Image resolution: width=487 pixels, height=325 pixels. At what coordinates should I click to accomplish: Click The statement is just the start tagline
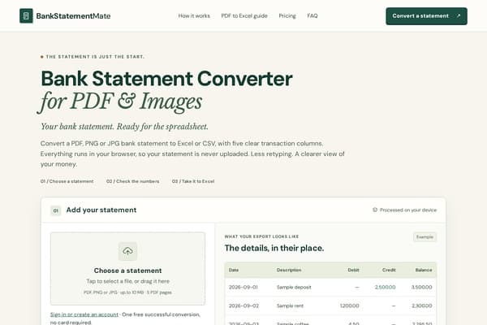95,57
